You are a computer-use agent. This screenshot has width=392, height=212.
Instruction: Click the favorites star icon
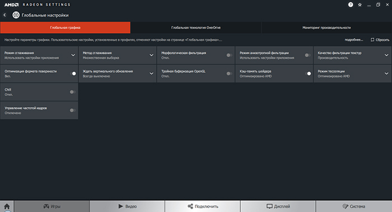click(360, 4)
